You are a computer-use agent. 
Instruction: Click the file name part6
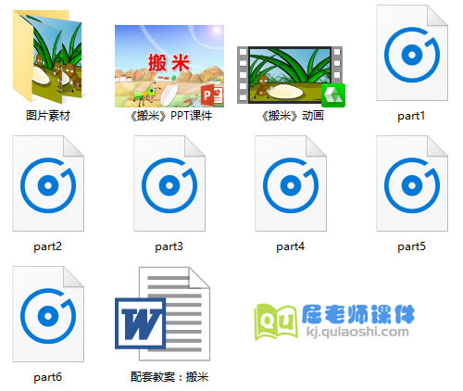[48, 377]
